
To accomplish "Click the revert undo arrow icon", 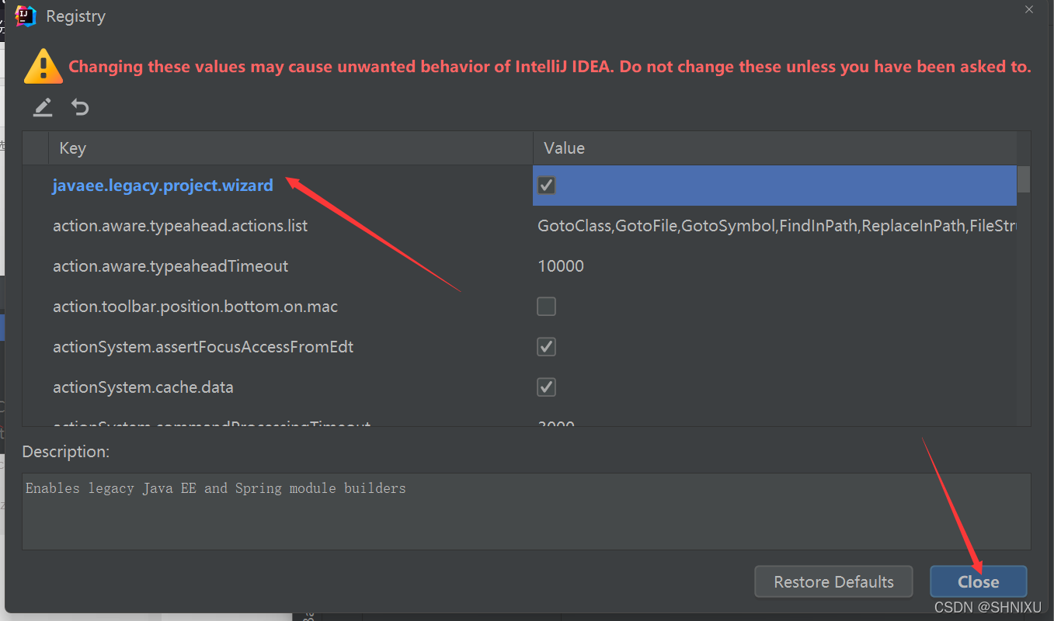I will 80,107.
